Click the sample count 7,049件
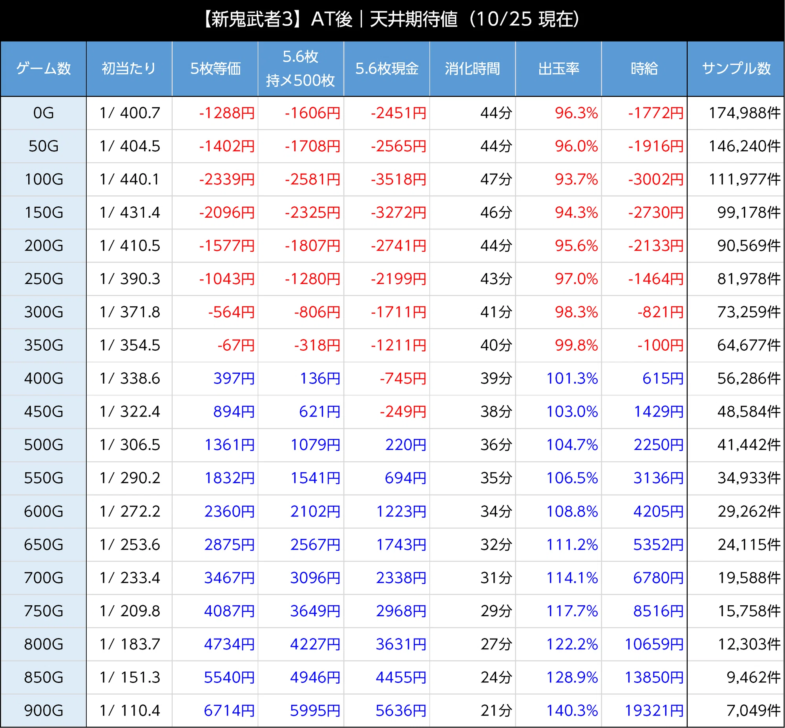This screenshot has width=785, height=728. click(754, 710)
